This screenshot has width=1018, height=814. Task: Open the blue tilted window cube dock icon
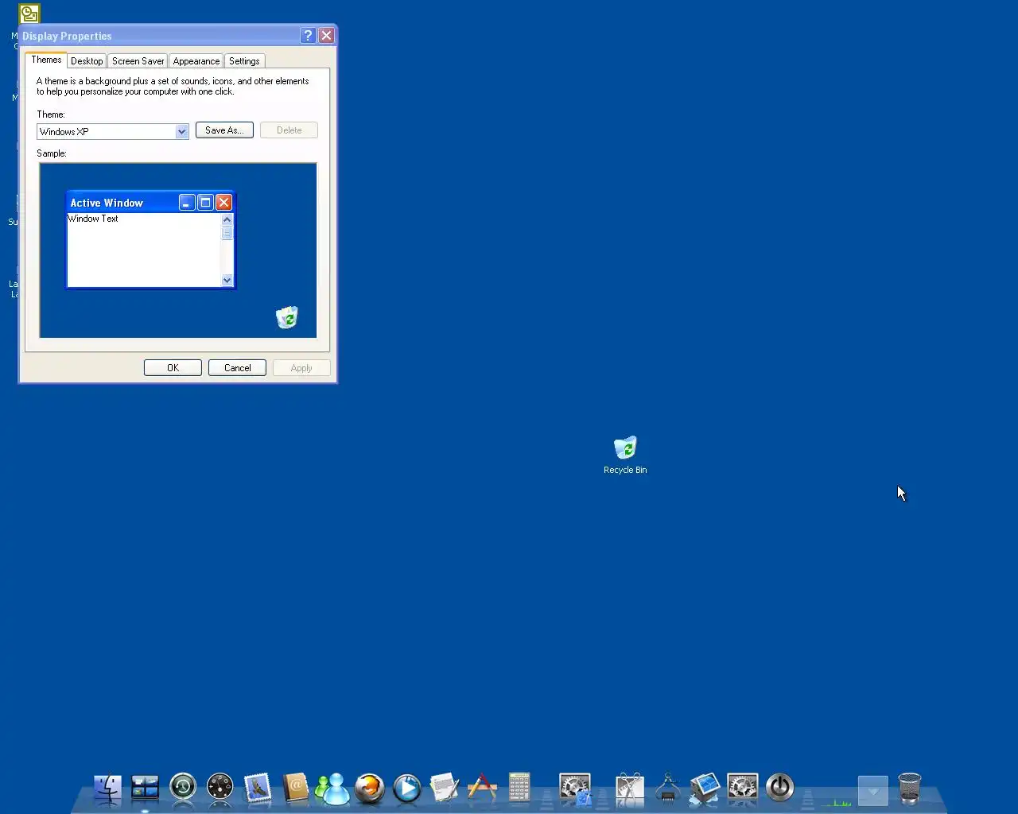705,788
